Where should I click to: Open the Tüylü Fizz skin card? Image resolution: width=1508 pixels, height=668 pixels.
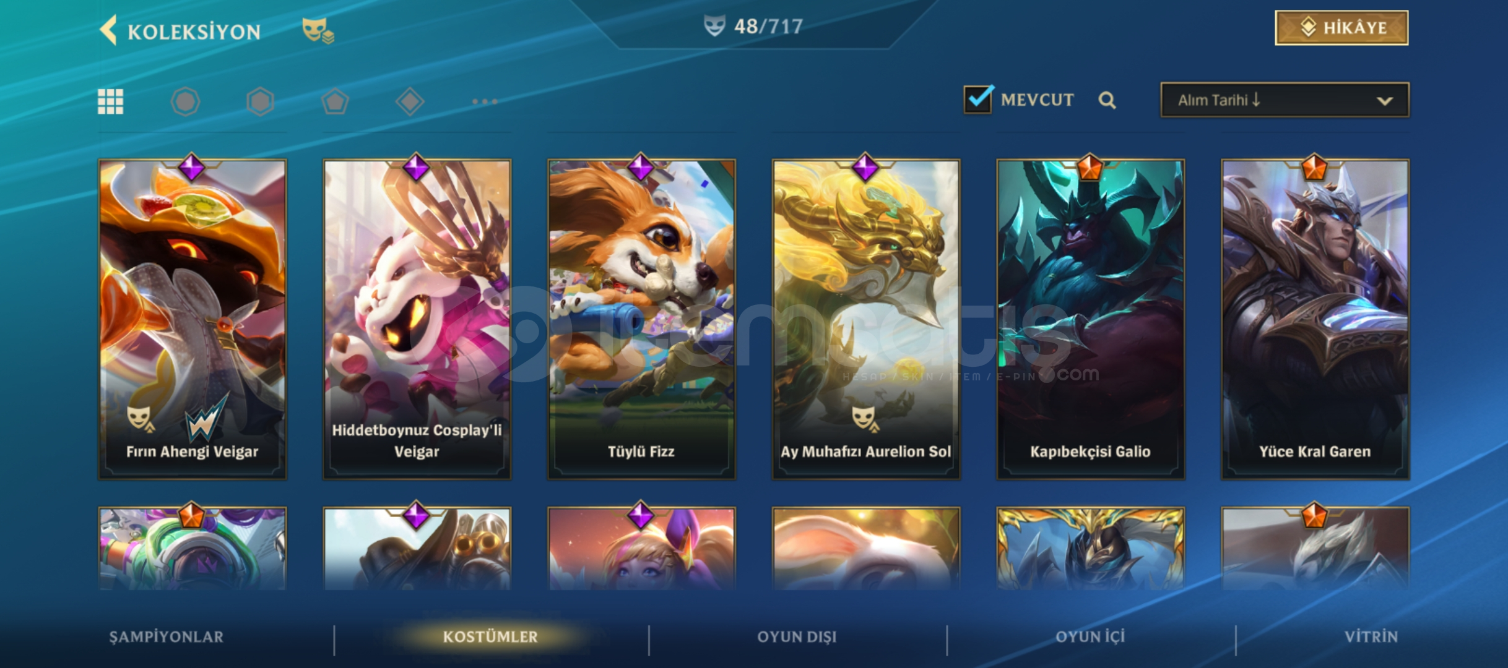point(641,319)
